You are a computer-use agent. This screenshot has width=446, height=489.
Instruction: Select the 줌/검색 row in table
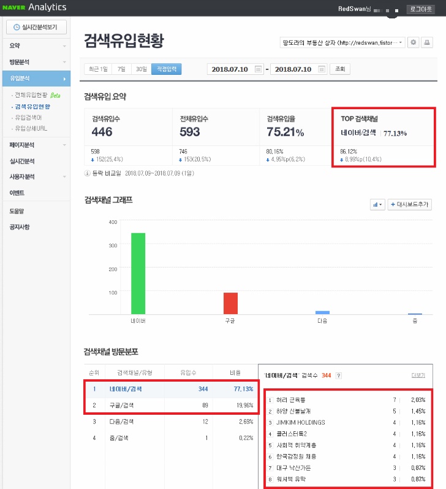pos(171,438)
